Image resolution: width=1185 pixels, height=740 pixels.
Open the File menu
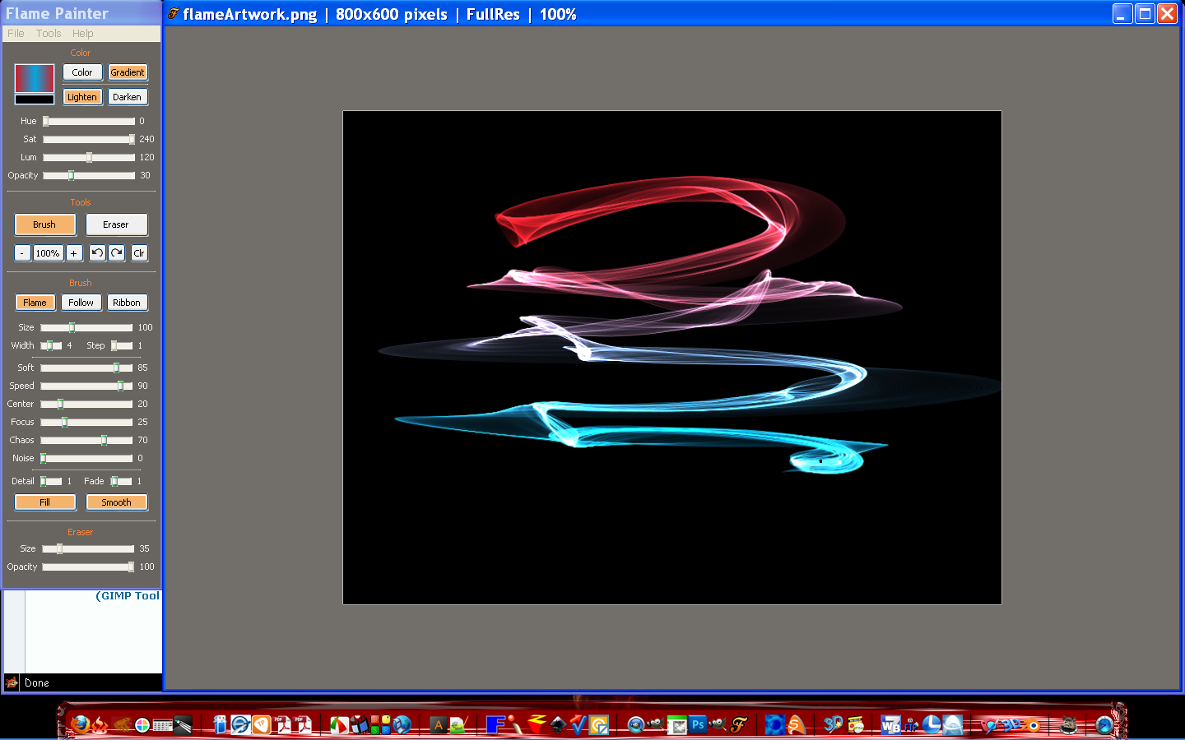(15, 33)
